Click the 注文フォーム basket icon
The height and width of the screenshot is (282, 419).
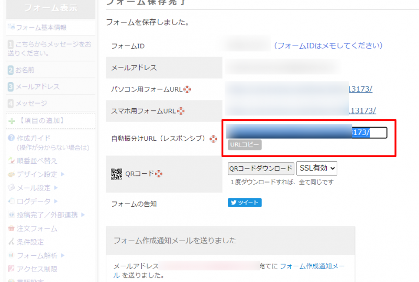point(12,229)
